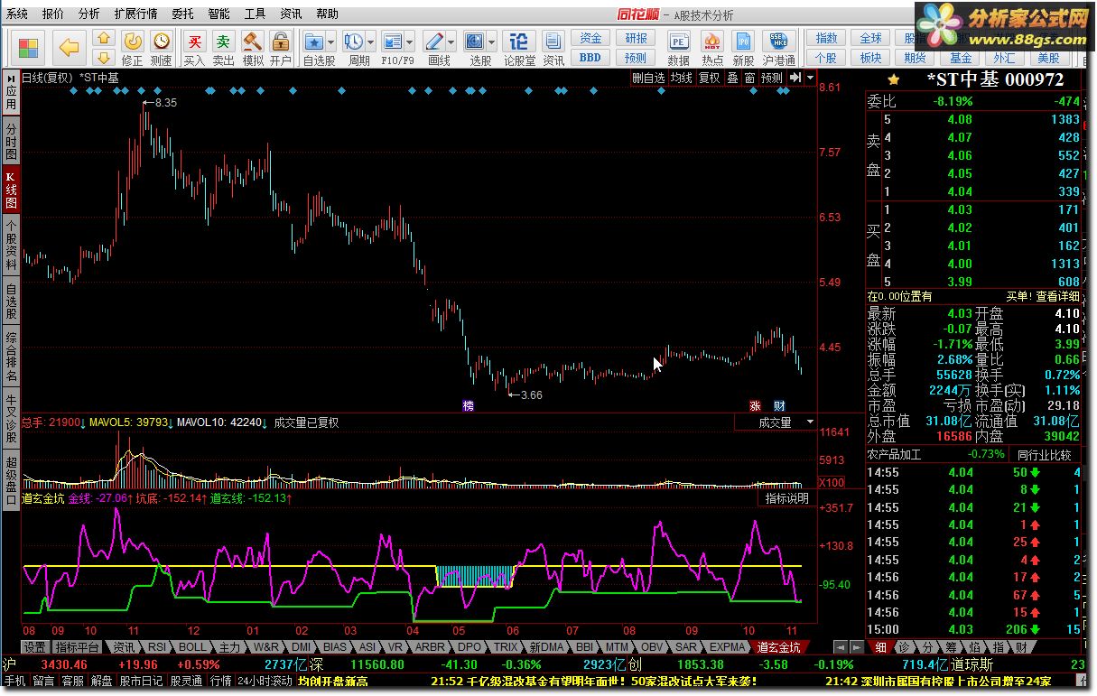The width and height of the screenshot is (1097, 696).
Task: Toggle the 窗 window option
Action: (x=749, y=78)
